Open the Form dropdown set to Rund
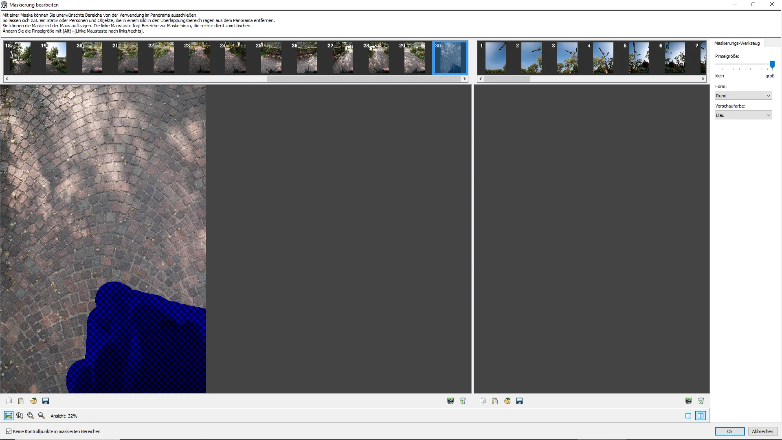Screen dimensions: 782x440 pyautogui.click(x=743, y=96)
